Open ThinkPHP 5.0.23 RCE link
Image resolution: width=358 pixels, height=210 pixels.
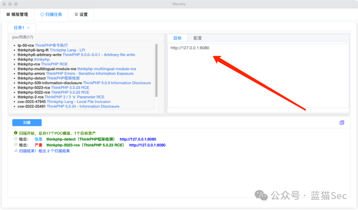click(70, 88)
